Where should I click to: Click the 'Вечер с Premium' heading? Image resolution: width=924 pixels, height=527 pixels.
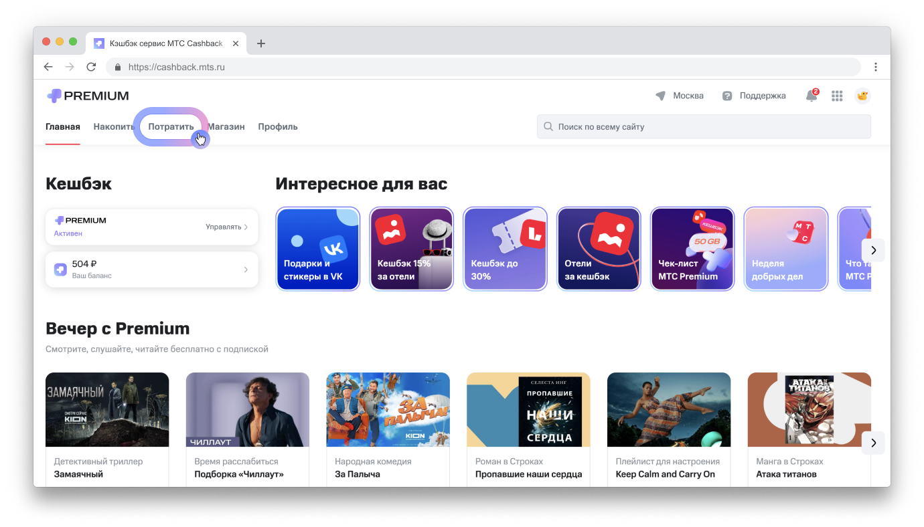tap(118, 328)
